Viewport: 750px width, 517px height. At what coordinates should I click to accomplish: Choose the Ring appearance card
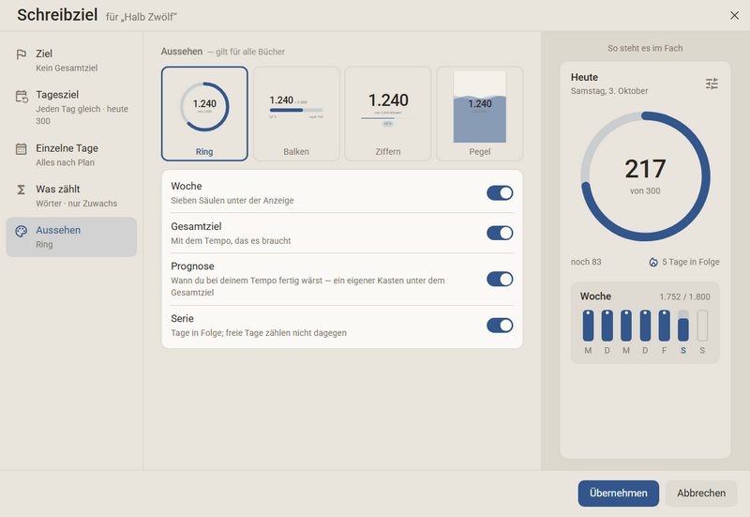204,114
